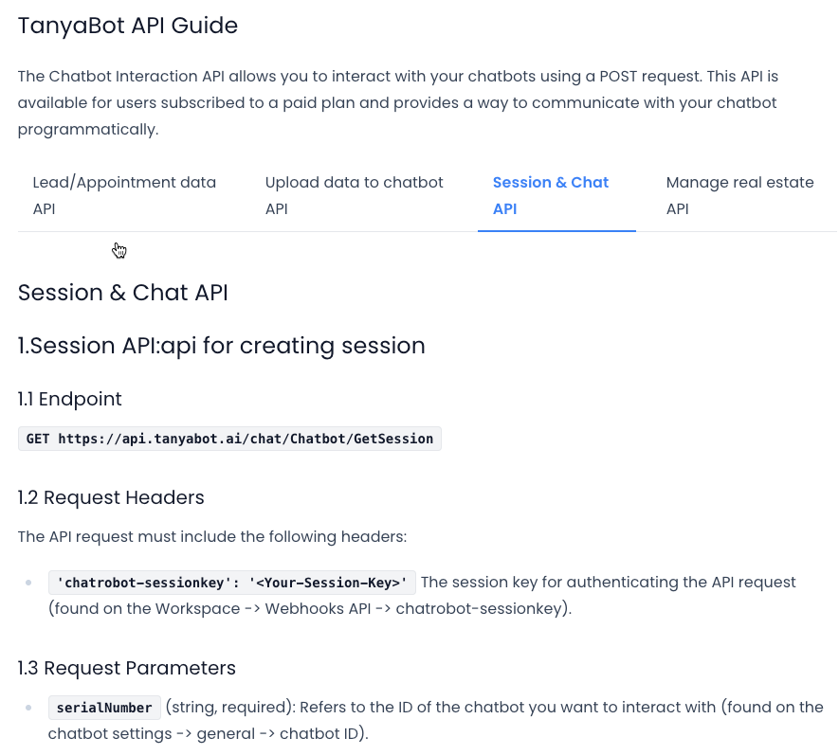Open the Lead/Appointment data API tab
Screen dimensions: 839x755
pyautogui.click(x=124, y=195)
